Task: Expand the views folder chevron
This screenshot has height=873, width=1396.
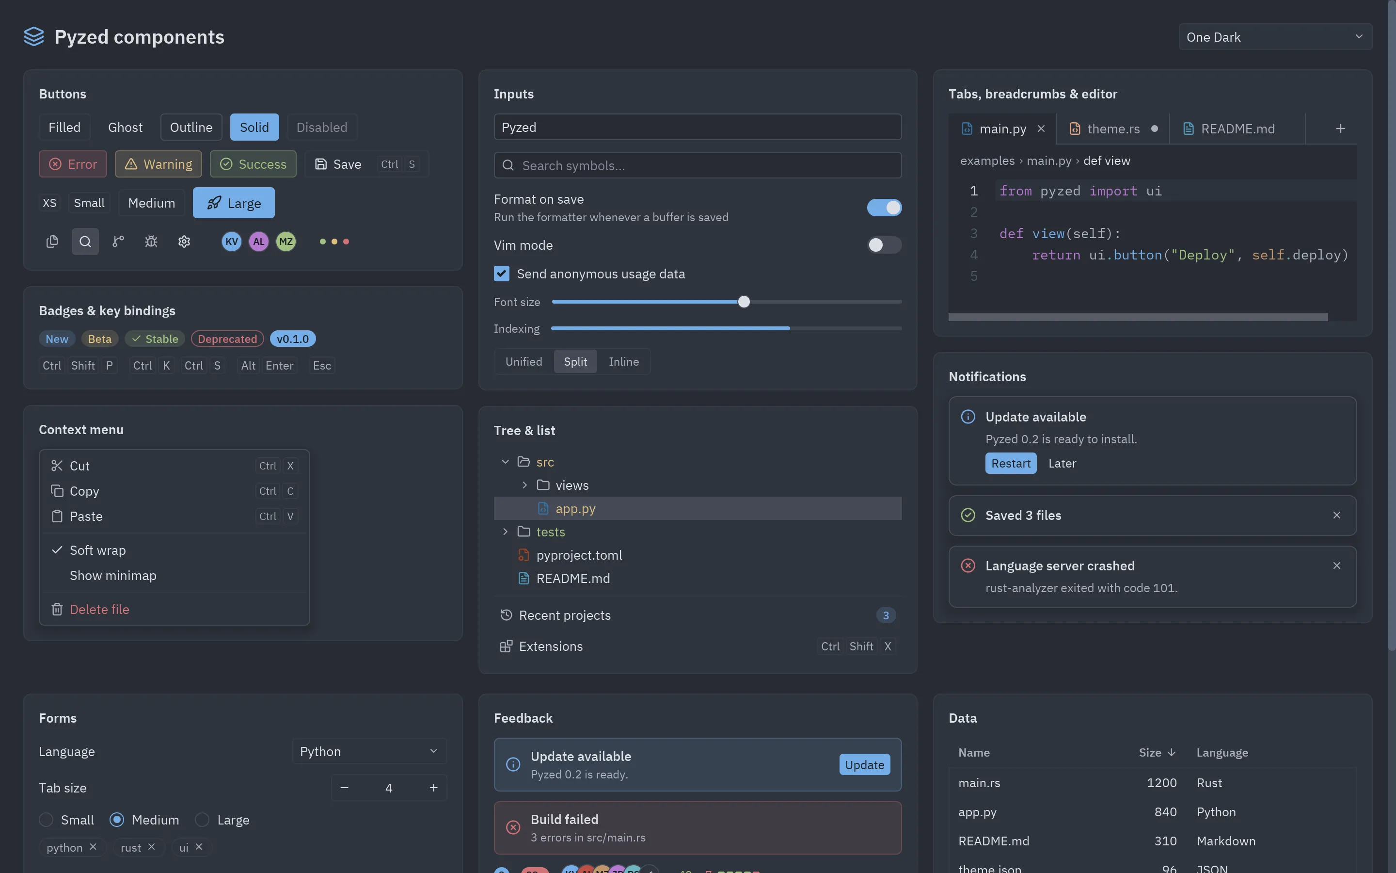Action: tap(524, 485)
